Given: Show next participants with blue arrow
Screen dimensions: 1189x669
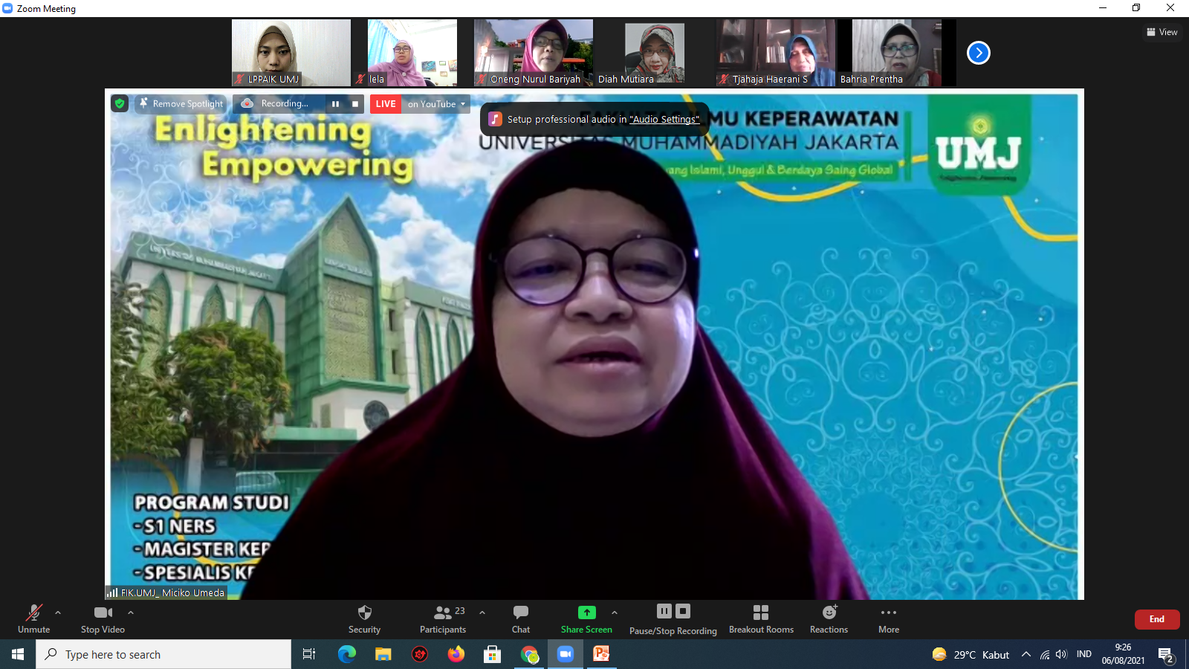Looking at the screenshot, I should (979, 53).
